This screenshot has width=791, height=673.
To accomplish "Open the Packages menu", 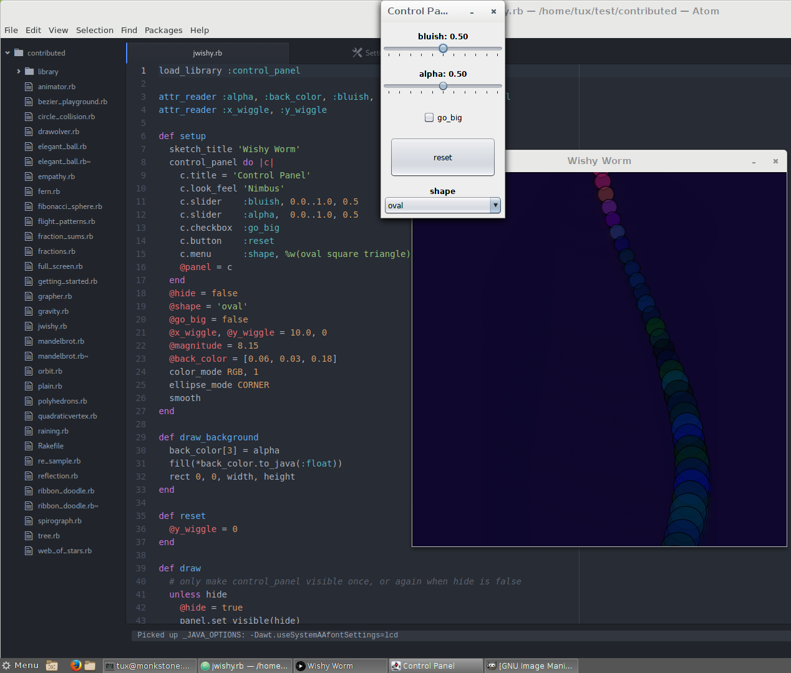I will coord(163,30).
